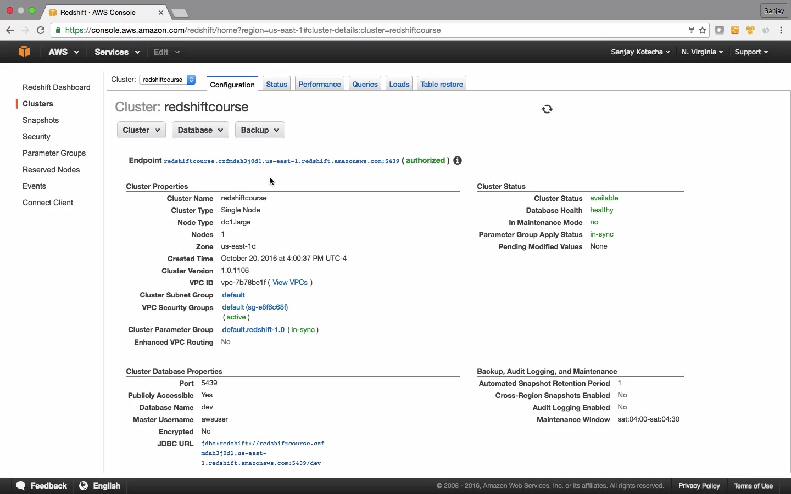Click the cluster endpoint address link
Screen dimensions: 791x494
point(282,161)
